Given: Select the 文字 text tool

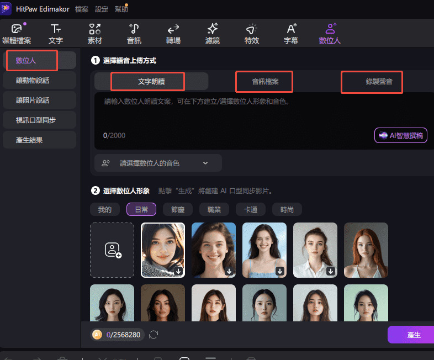Looking at the screenshot, I should (x=55, y=33).
